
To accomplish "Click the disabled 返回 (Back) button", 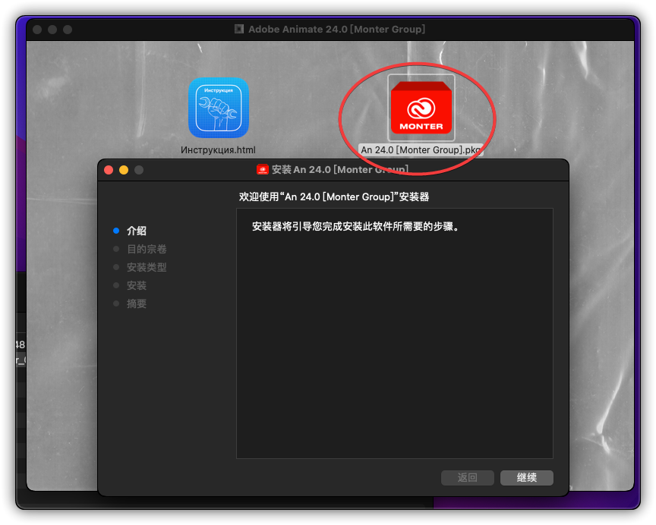I will (467, 478).
